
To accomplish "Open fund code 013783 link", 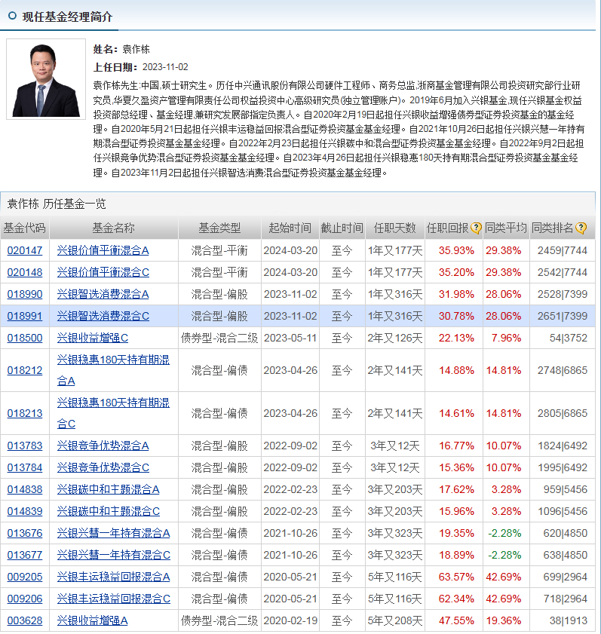I will click(x=25, y=446).
